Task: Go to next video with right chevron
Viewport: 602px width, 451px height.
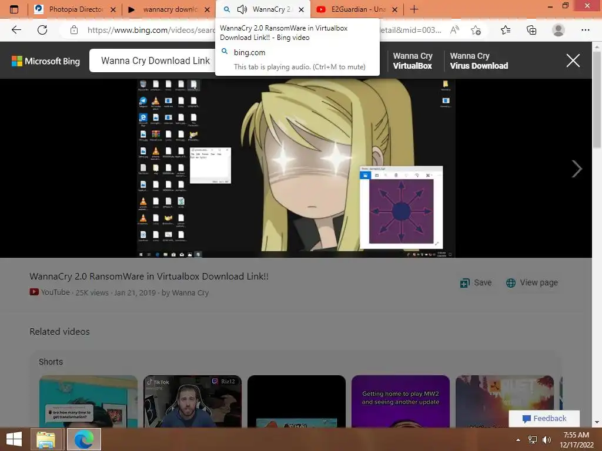Action: (577, 169)
